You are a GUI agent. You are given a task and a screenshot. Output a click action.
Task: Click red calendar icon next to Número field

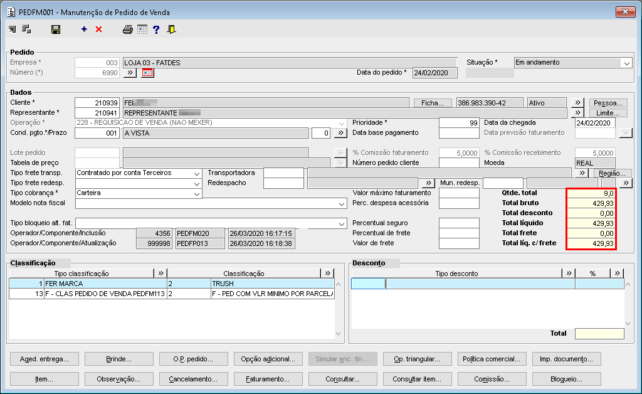pyautogui.click(x=147, y=73)
